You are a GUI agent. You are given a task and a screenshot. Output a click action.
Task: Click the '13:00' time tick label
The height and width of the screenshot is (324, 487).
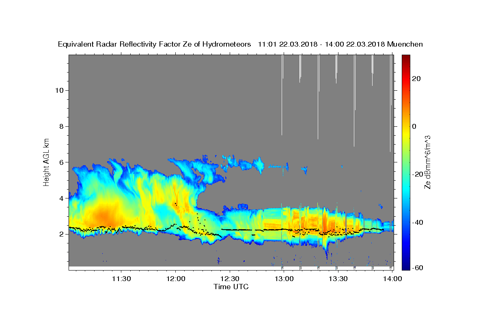pyautogui.click(x=284, y=279)
